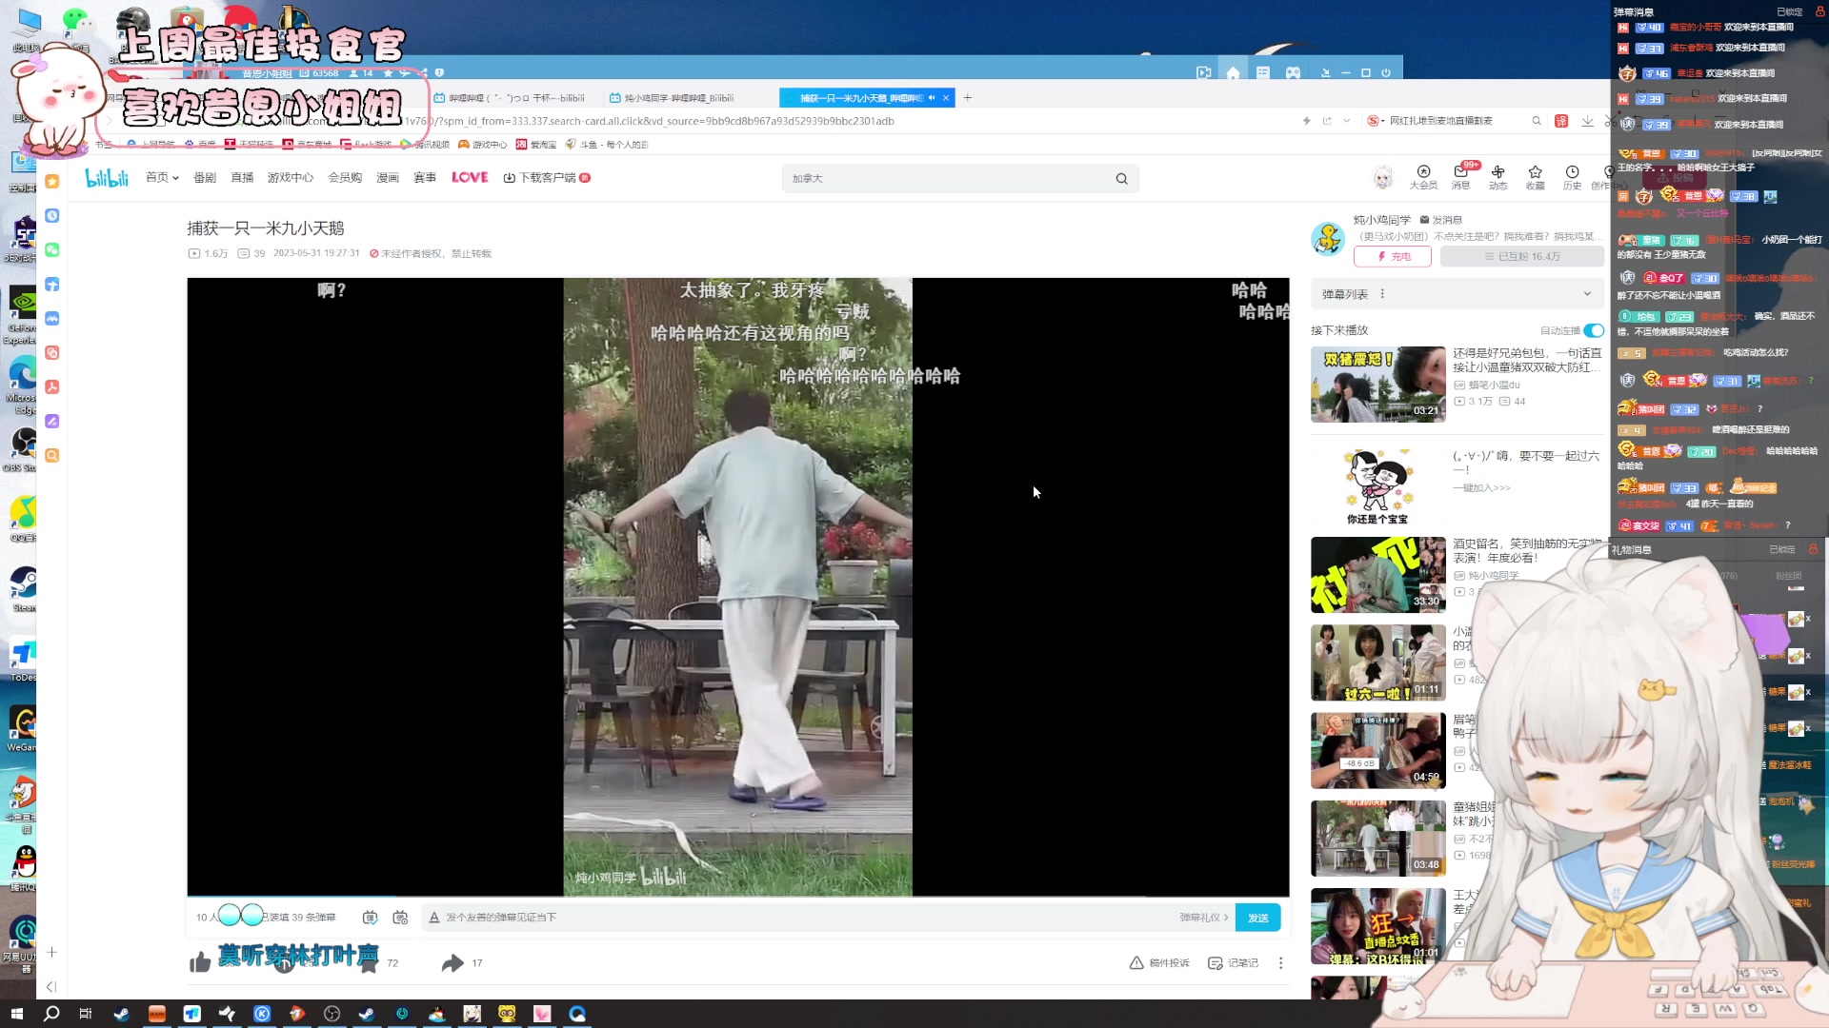Open more options dots beside 记笔记

(1280, 963)
